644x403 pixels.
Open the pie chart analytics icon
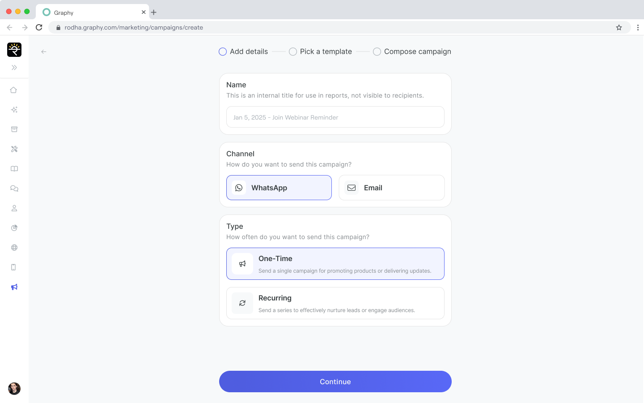14,228
